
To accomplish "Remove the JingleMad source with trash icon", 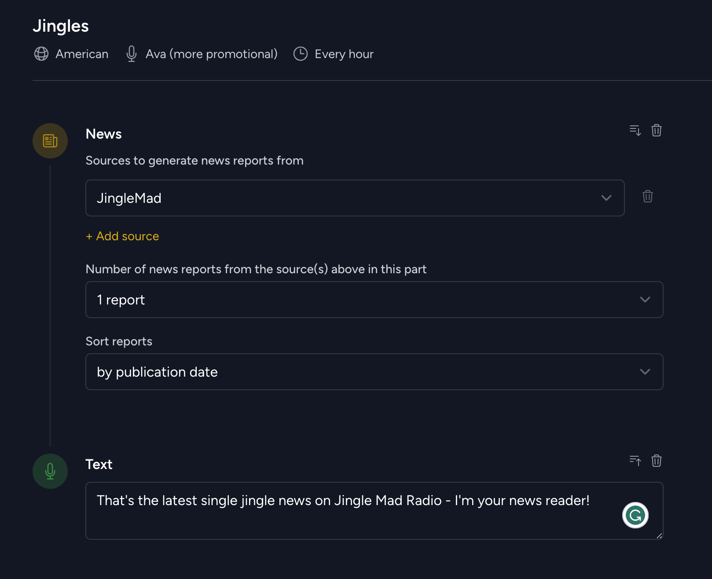I will coord(648,196).
